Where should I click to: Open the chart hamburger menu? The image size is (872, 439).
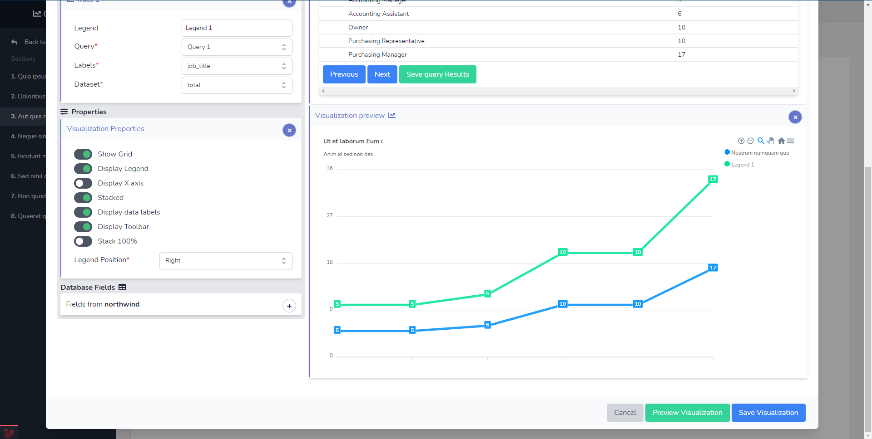(791, 141)
